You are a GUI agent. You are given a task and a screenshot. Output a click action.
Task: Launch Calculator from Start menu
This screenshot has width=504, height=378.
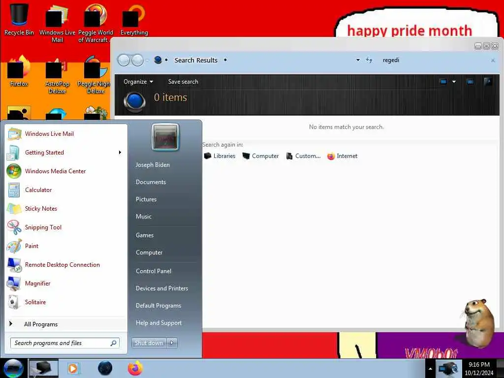click(x=66, y=189)
